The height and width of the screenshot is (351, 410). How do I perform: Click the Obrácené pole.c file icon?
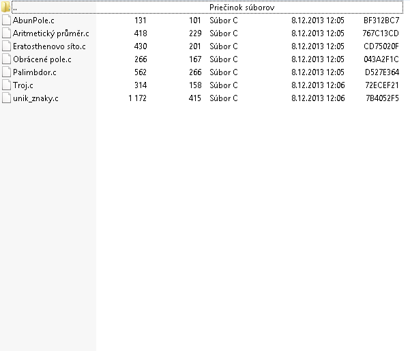click(6, 59)
